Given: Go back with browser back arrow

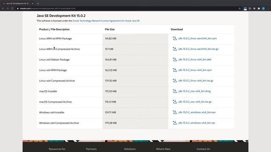Looking at the screenshot, I should click(3, 8).
